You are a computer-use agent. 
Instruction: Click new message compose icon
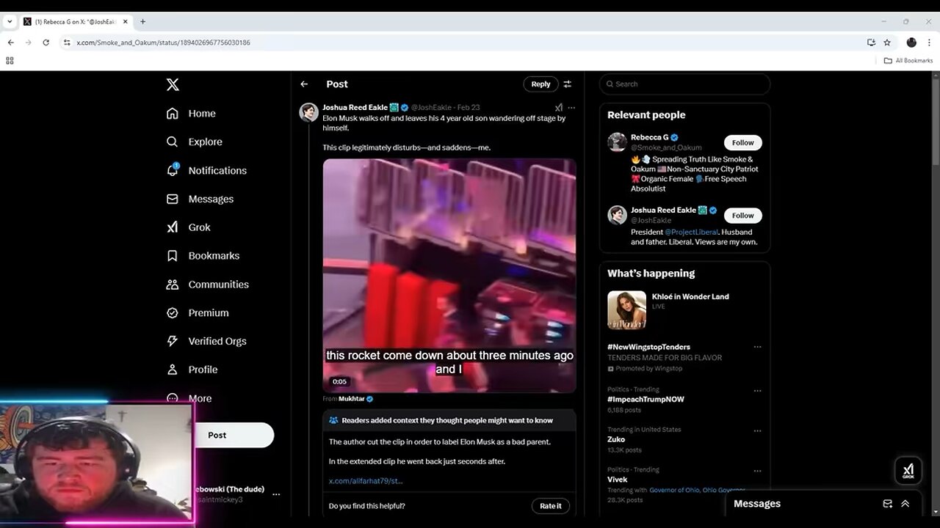[x=887, y=504]
